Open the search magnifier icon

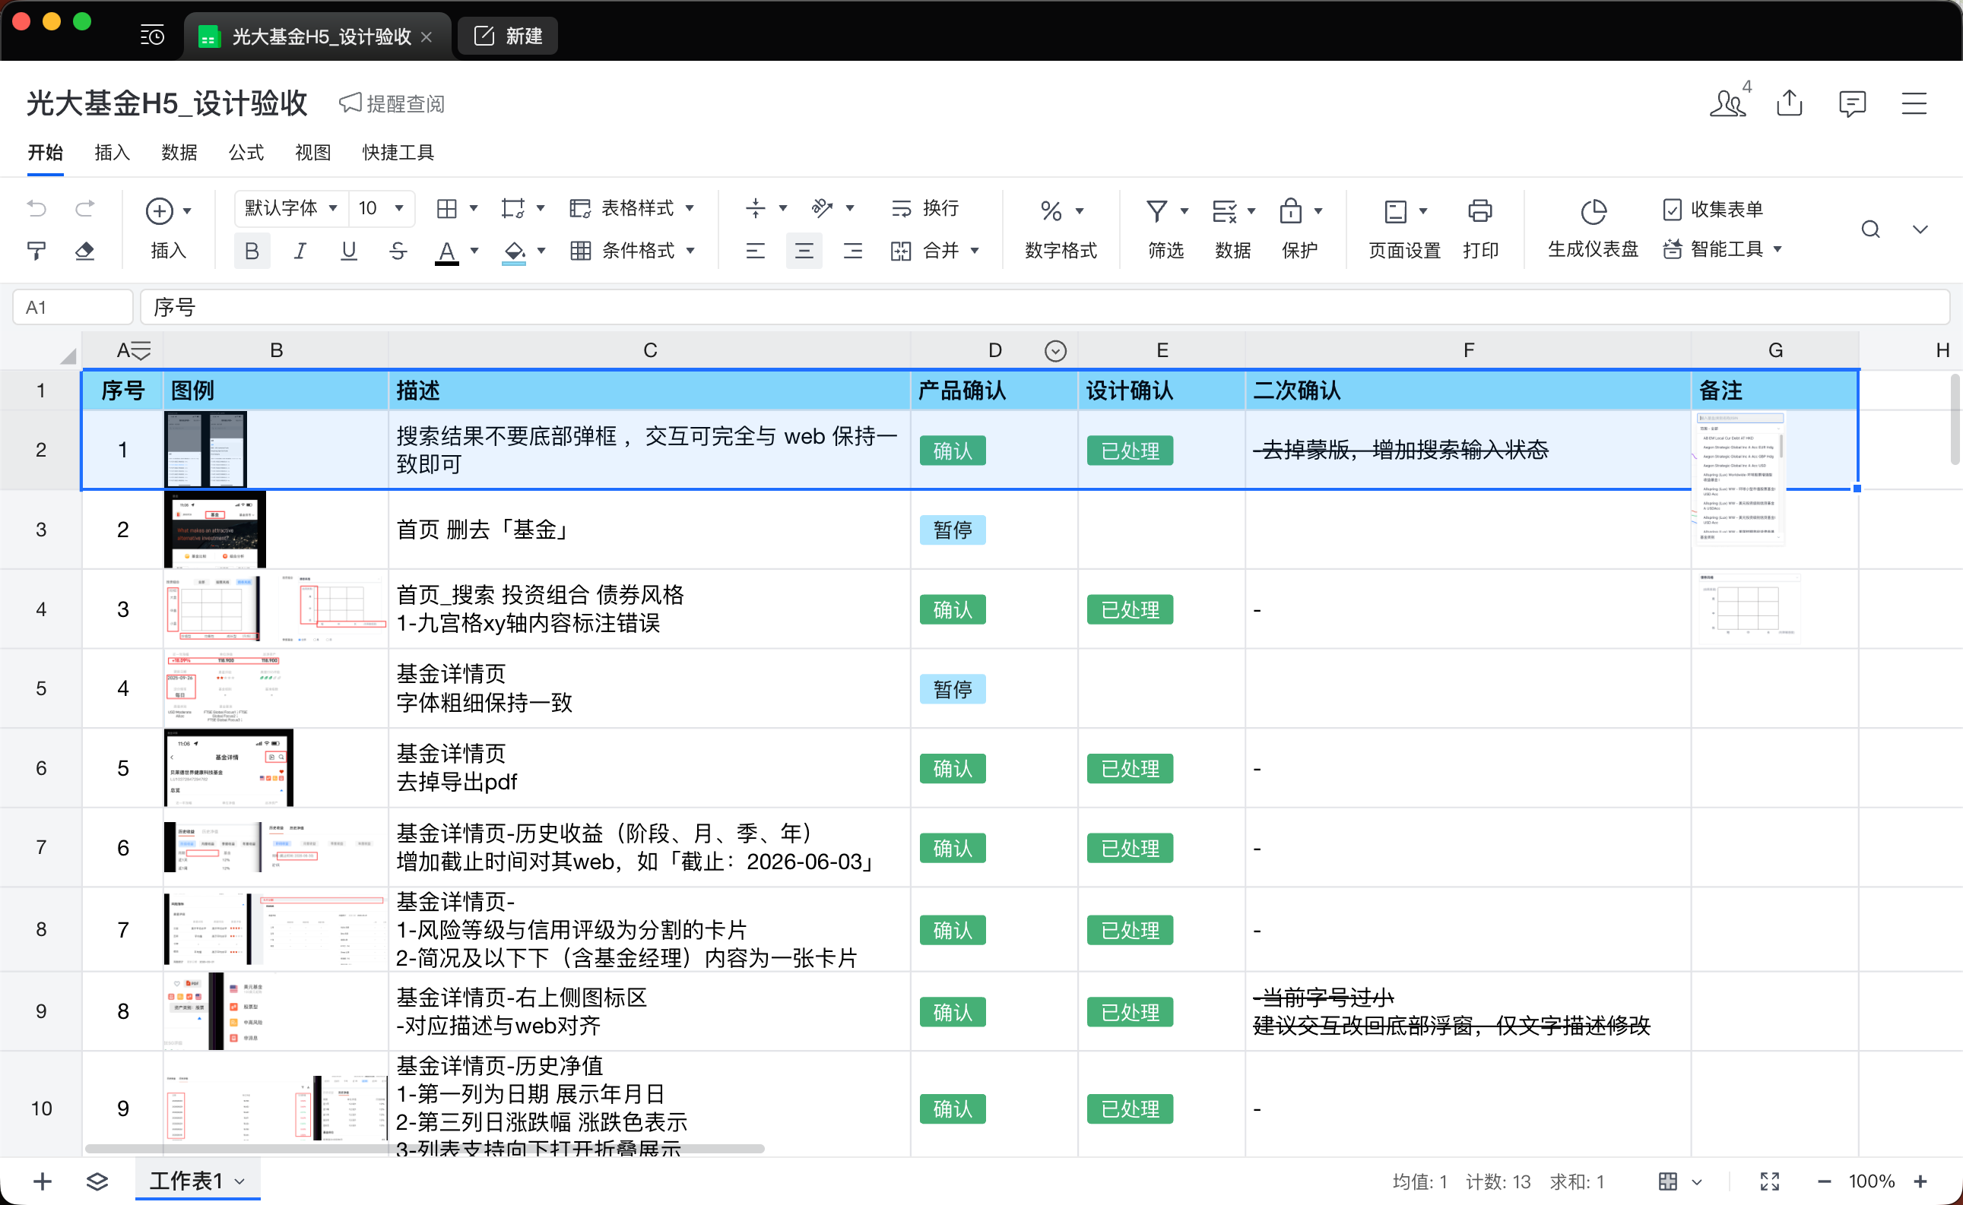1870,229
